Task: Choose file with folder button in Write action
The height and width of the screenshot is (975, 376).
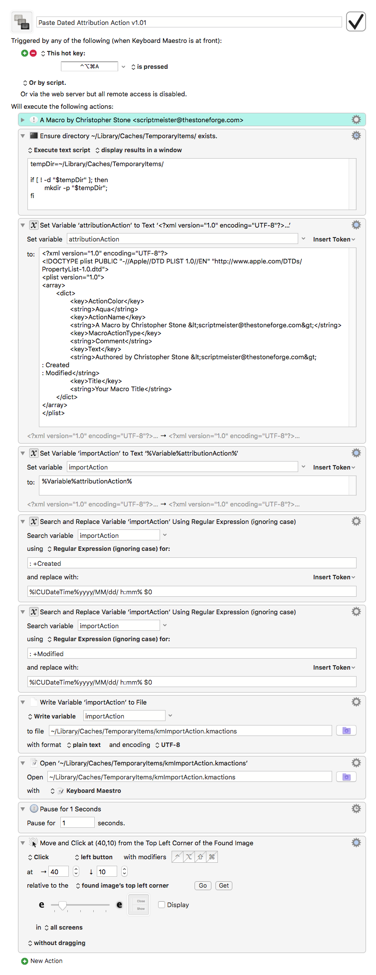Action: pos(347,731)
